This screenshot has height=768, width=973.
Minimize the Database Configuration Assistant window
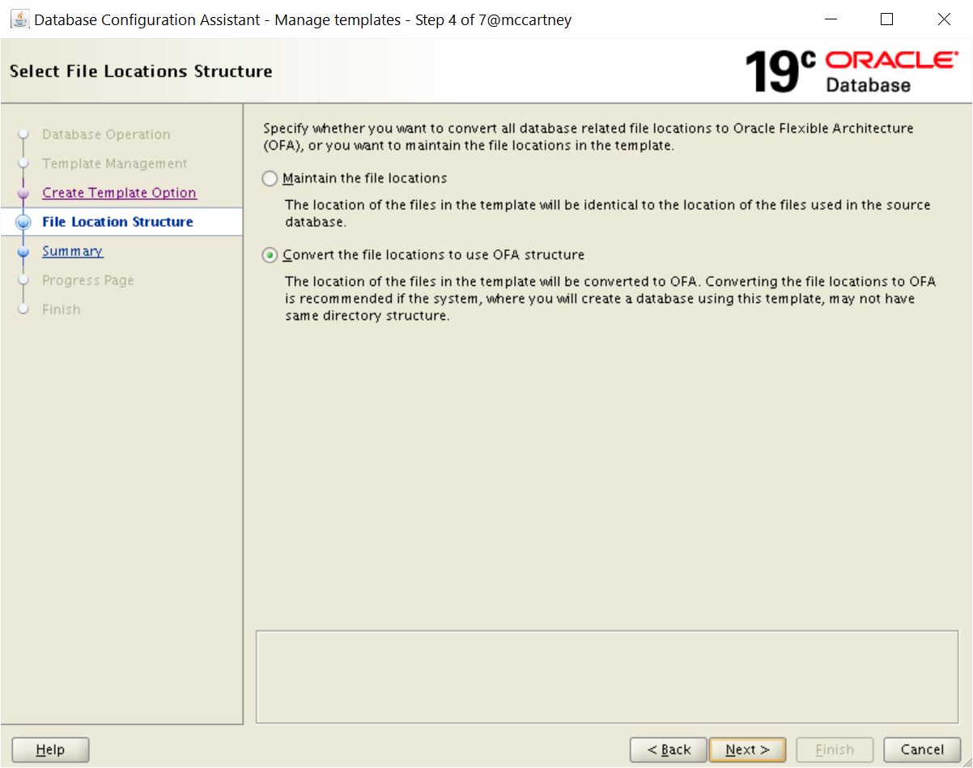pyautogui.click(x=831, y=19)
